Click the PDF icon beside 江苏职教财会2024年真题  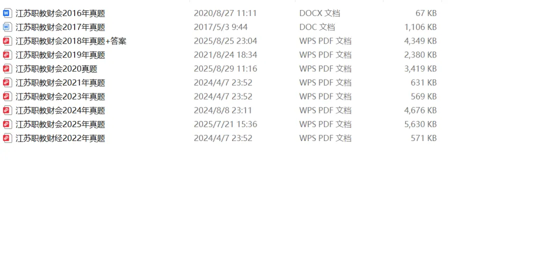[x=7, y=110]
